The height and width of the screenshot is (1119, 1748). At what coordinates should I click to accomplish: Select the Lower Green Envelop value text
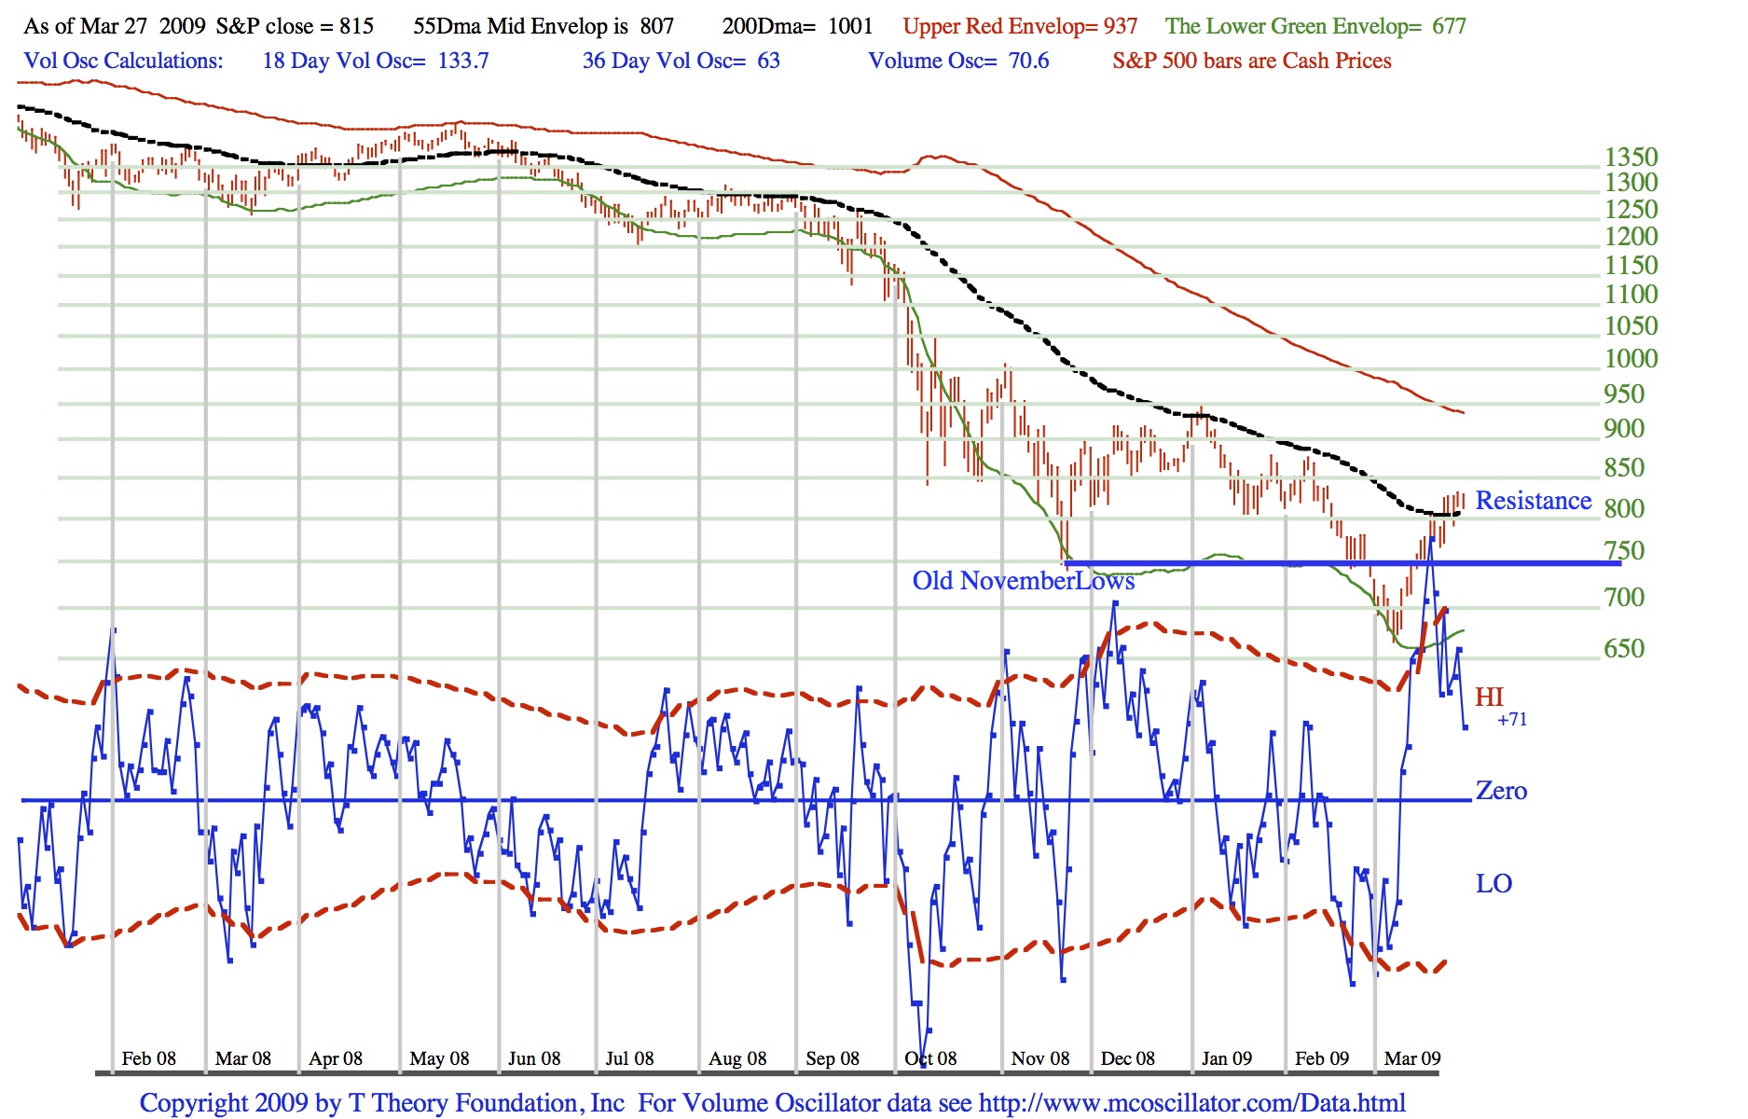pos(1314,26)
